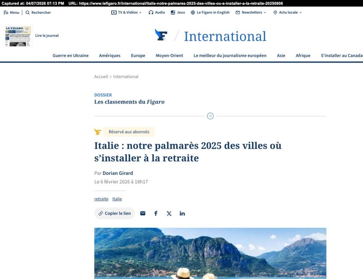The height and width of the screenshot is (279, 363).
Task: Go to International breadcrumb
Action: click(126, 77)
